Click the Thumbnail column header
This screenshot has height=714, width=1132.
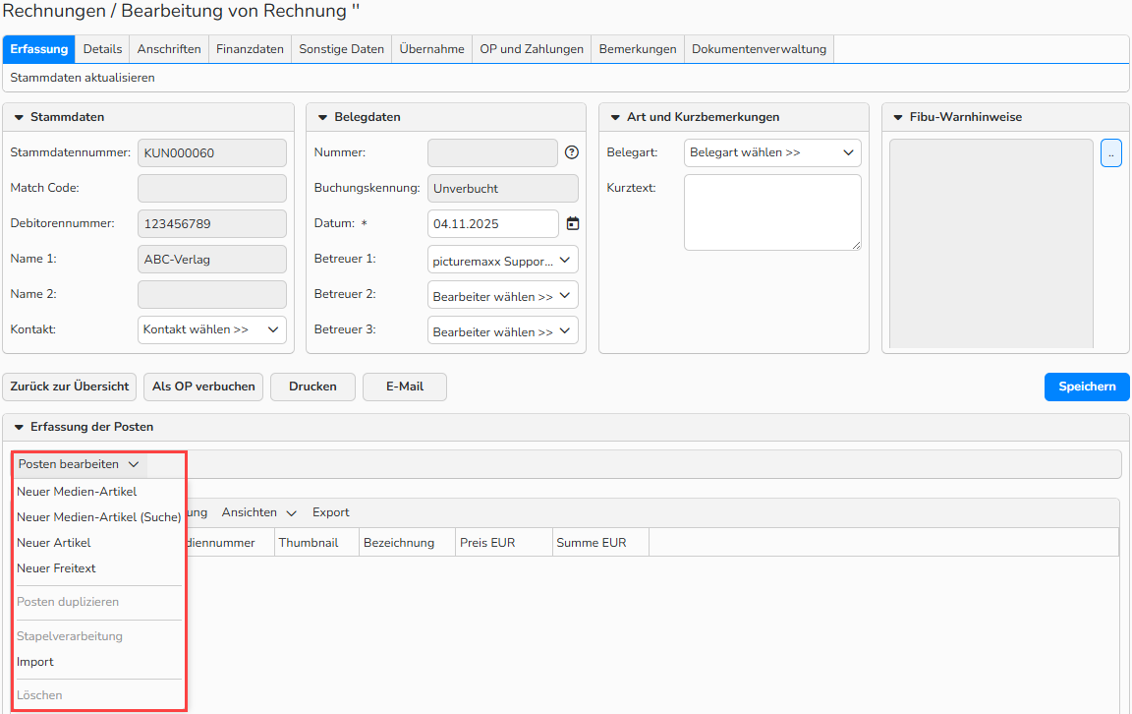316,543
